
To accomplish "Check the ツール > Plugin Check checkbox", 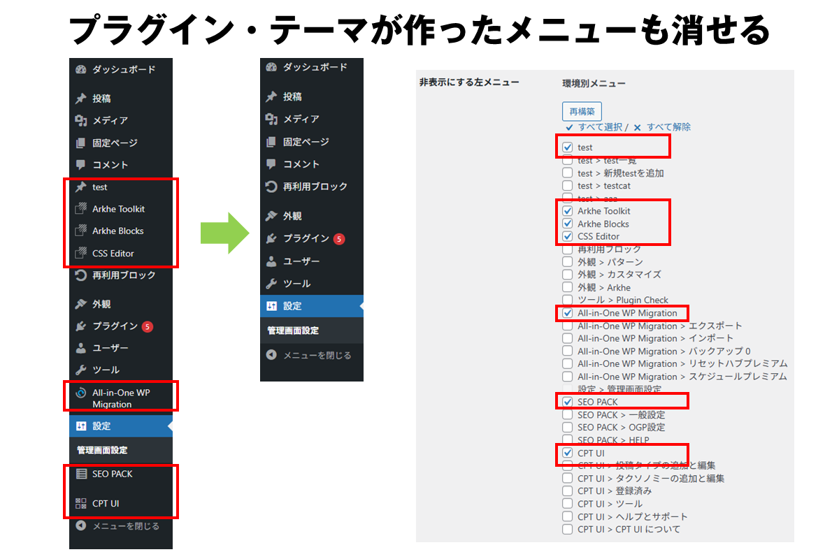I will [568, 300].
